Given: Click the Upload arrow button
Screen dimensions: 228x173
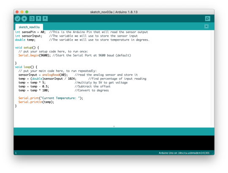Looking at the screenshot, I should click(x=24, y=19).
